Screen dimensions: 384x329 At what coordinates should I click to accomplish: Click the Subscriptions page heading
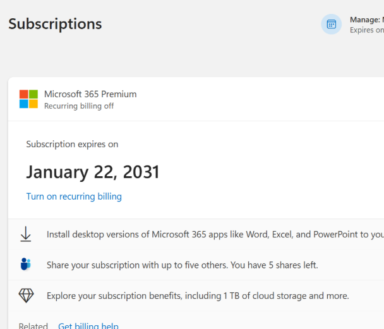55,24
